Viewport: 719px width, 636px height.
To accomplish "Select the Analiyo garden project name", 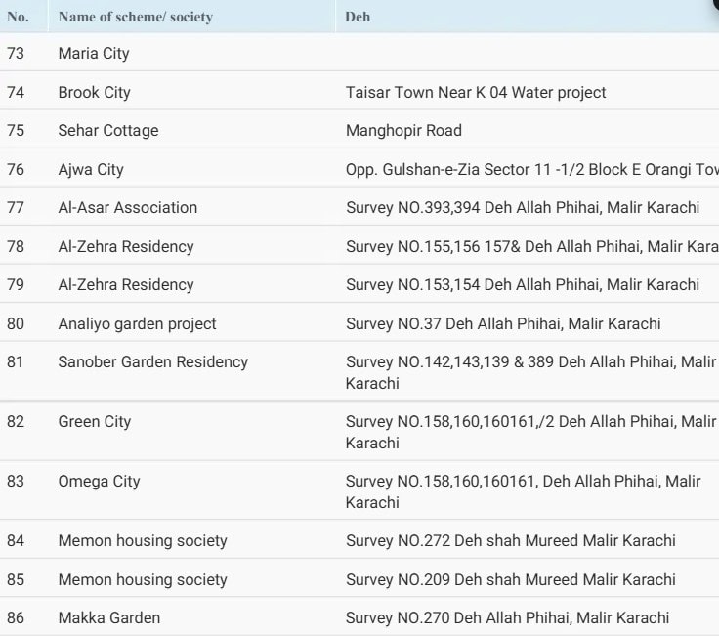I will (x=137, y=324).
